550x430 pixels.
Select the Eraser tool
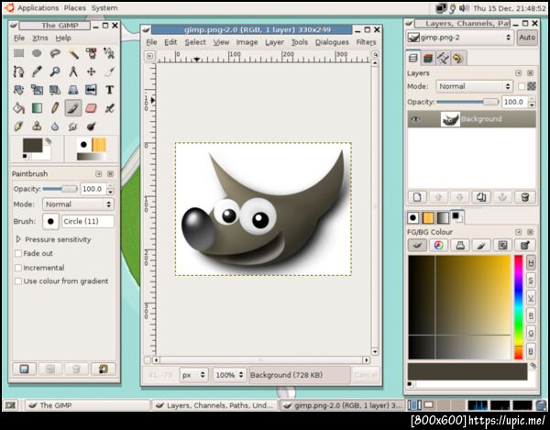point(91,108)
